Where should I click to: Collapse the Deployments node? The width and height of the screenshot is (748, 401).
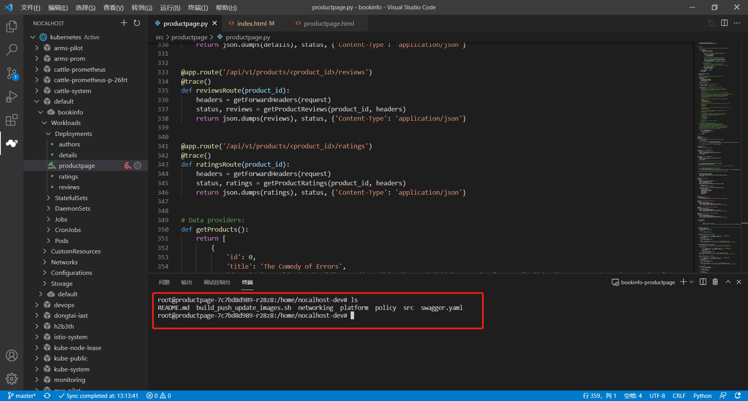pyautogui.click(x=48, y=134)
